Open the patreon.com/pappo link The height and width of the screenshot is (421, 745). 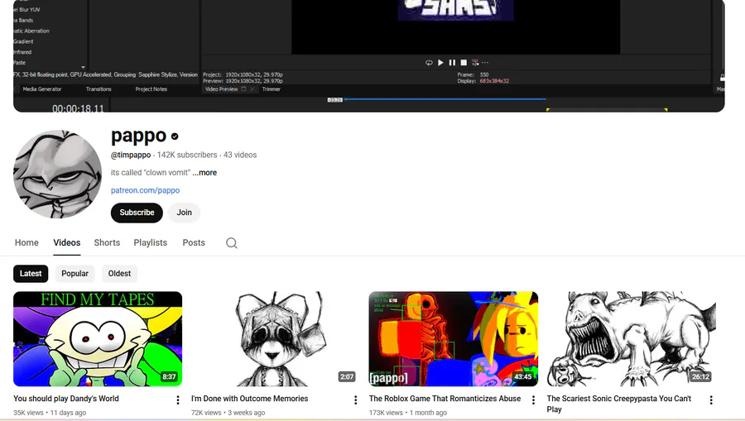click(146, 190)
